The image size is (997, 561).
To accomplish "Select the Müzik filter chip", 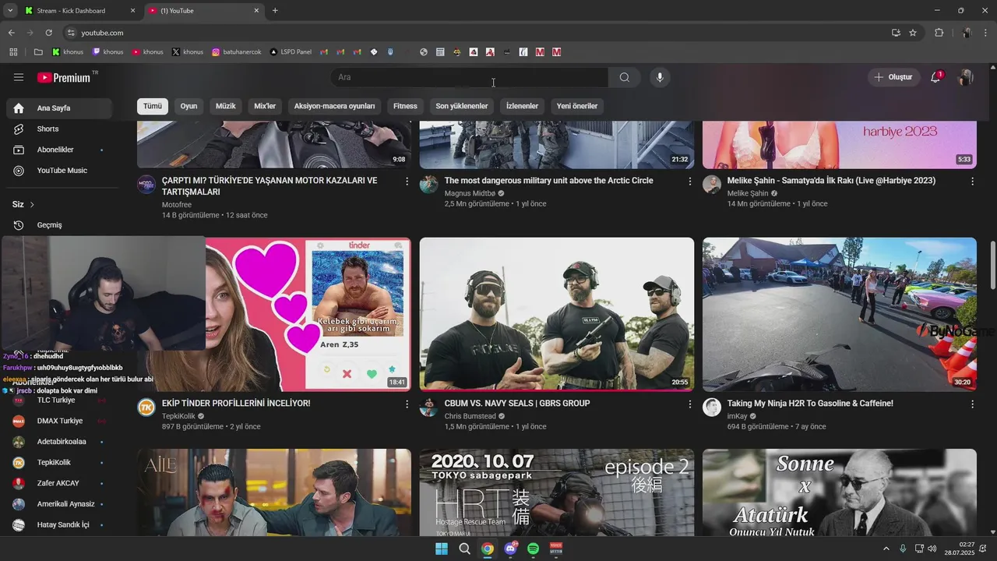I will tap(226, 106).
